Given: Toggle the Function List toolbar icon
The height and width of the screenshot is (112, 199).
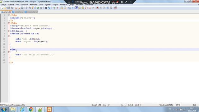Looking at the screenshot, I should pyautogui.click(x=86, y=8).
